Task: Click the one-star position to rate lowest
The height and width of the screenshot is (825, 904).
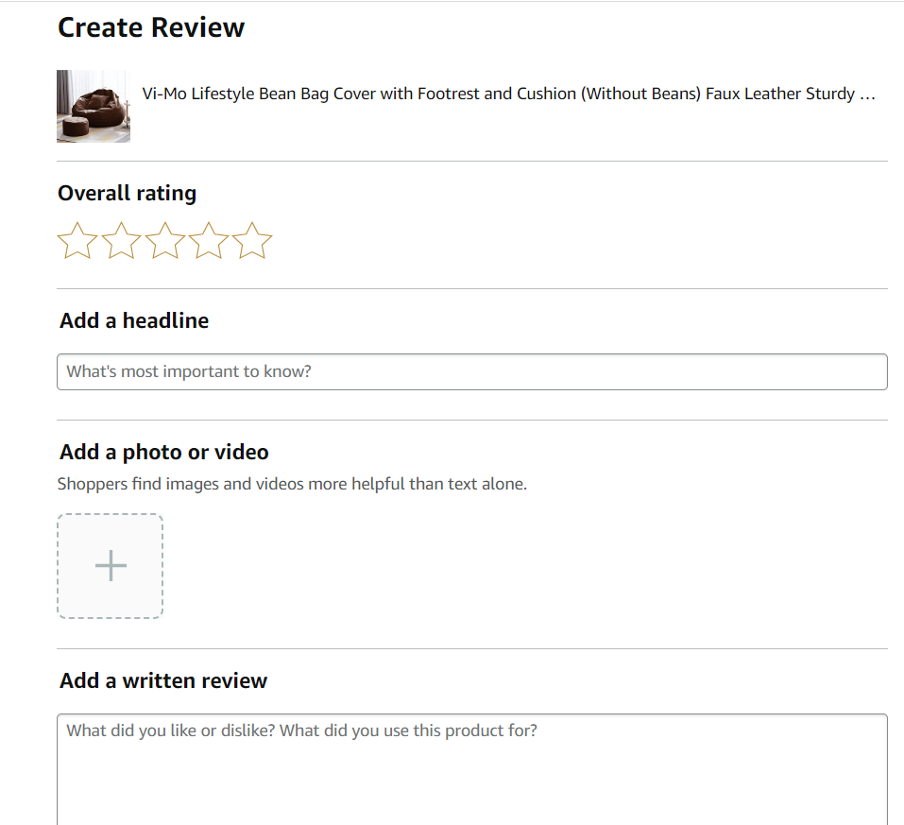Action: pos(77,241)
